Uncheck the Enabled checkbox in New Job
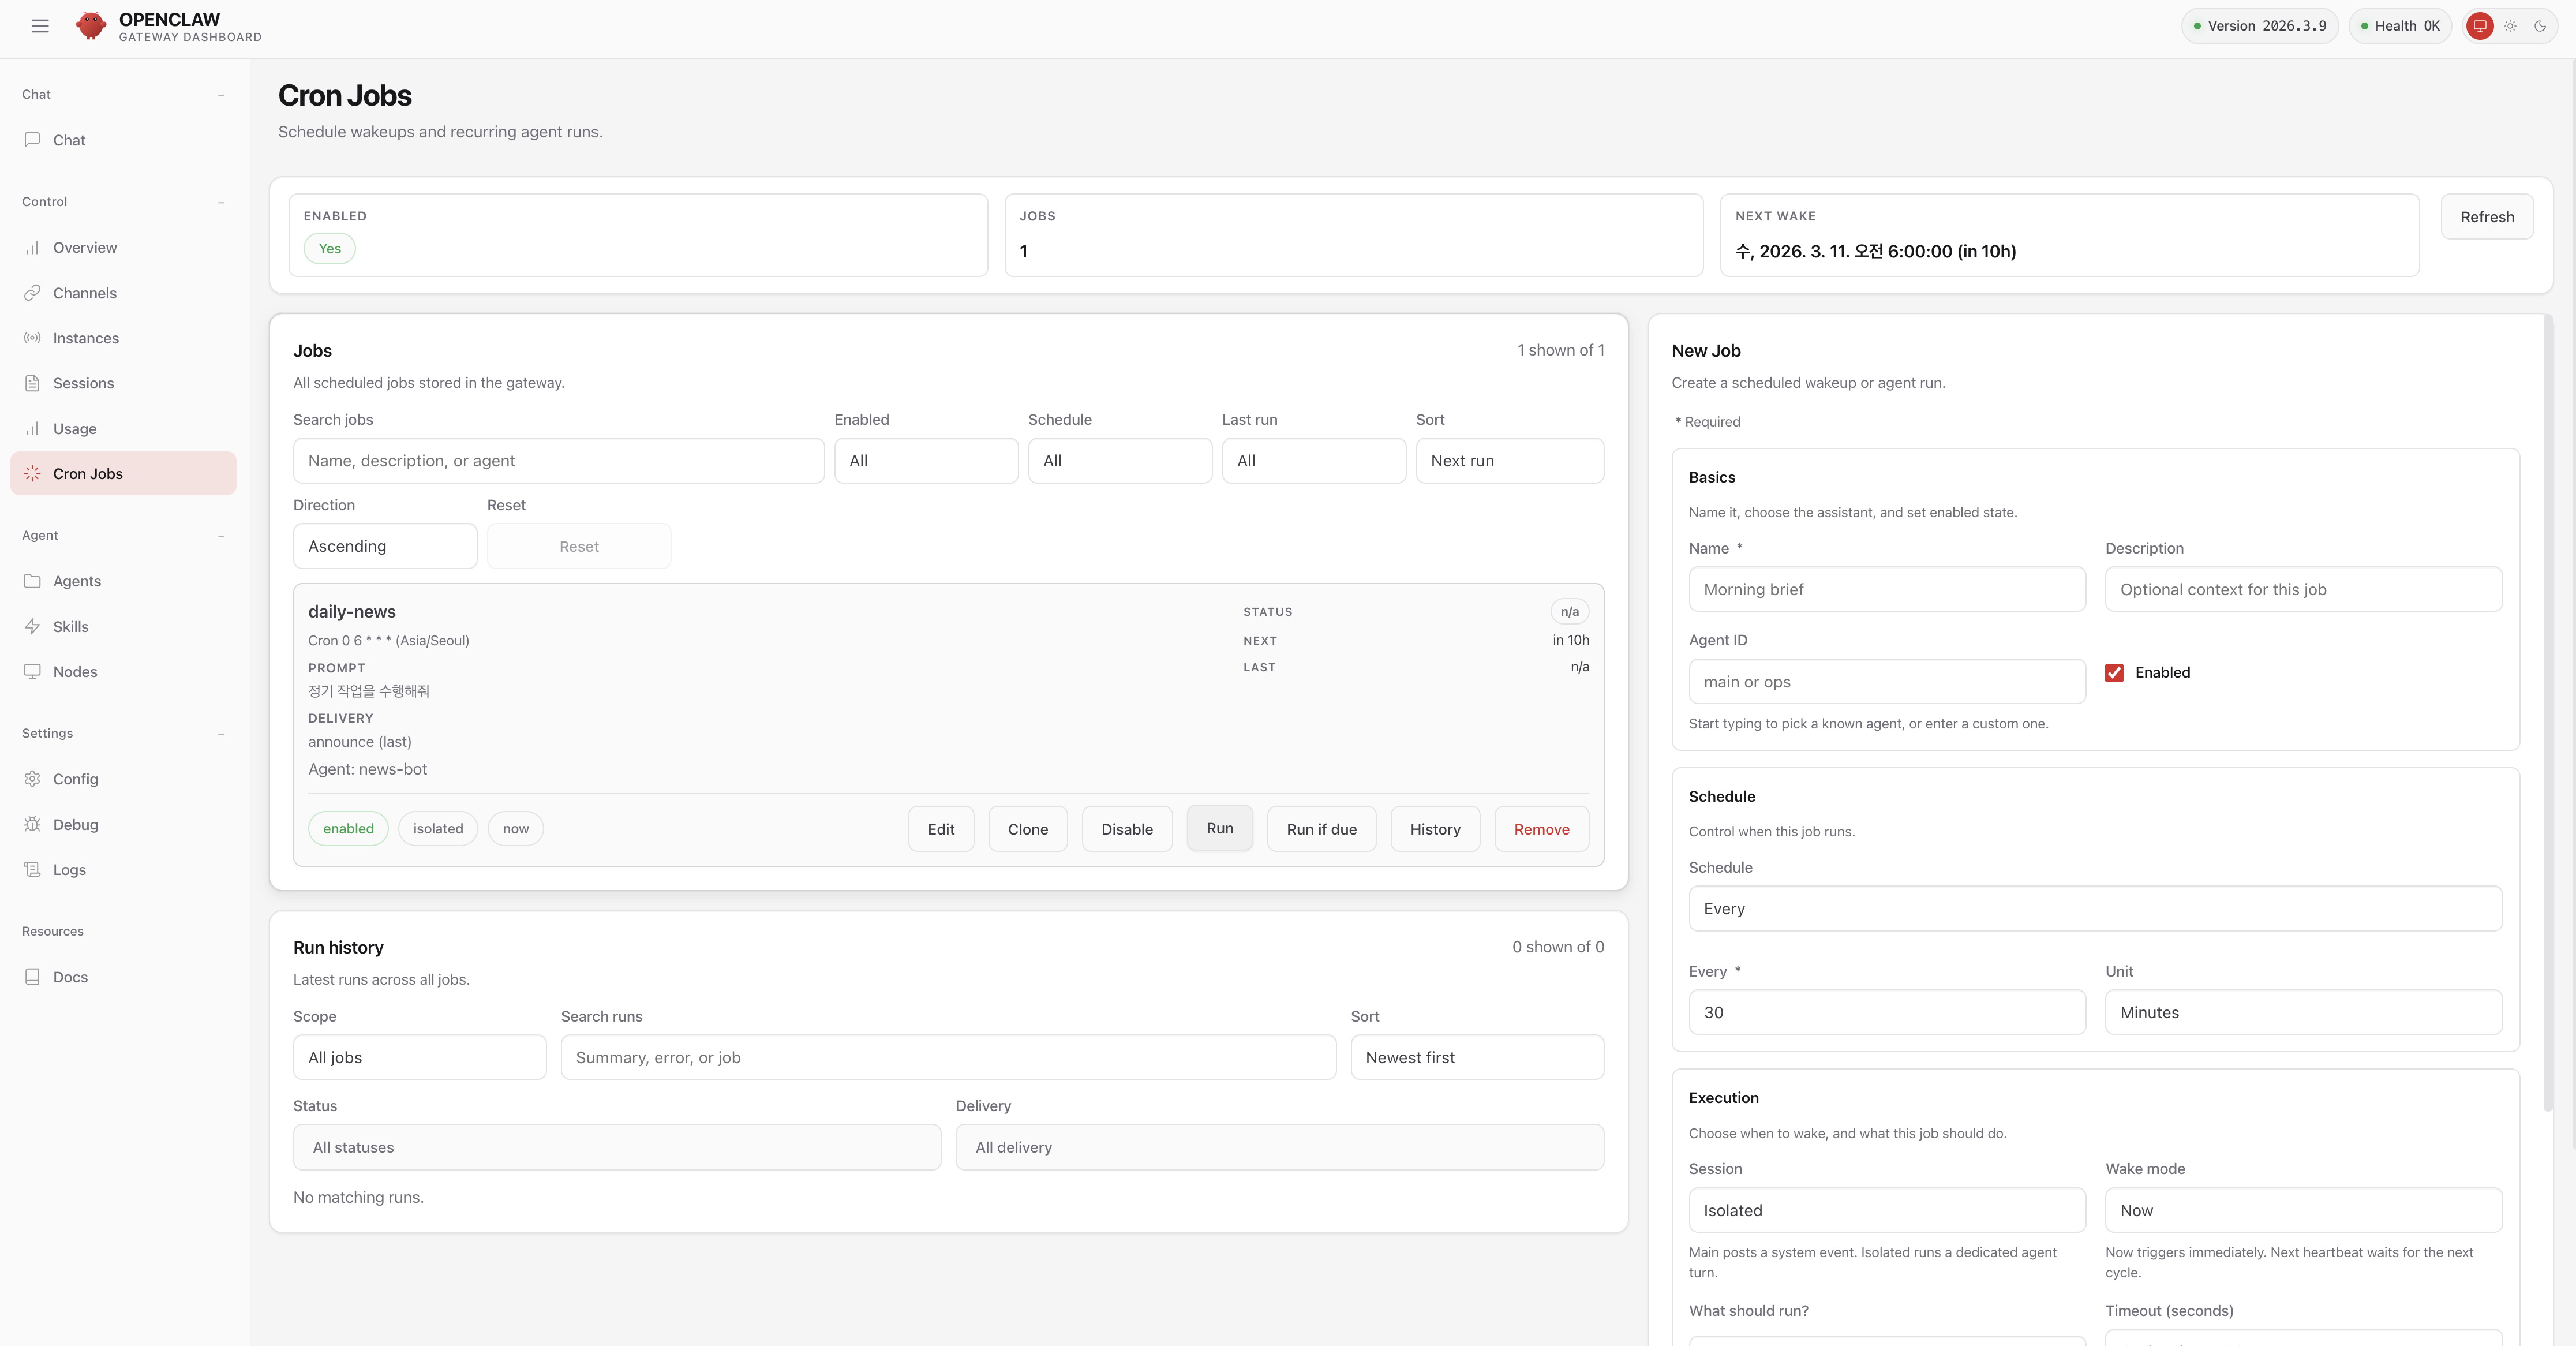2576x1346 pixels. click(x=2114, y=673)
